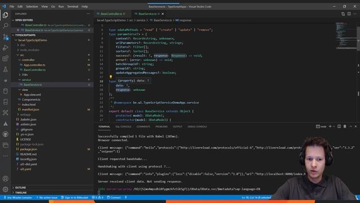Create a new terminal with plus icon
Viewport: 360px width, 203px height.
330,126
